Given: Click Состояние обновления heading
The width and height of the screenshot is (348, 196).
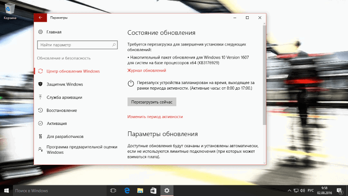Looking at the screenshot, I should [x=161, y=33].
